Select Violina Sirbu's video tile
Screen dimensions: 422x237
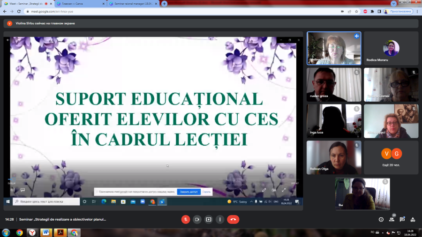click(334, 48)
